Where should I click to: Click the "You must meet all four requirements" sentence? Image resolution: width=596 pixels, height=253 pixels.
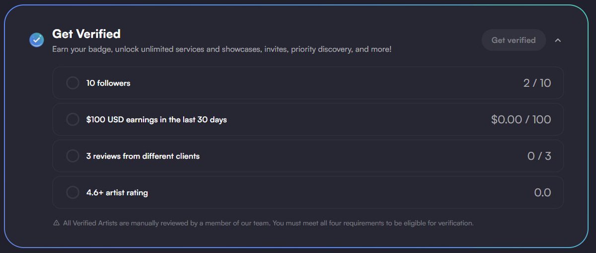point(373,223)
